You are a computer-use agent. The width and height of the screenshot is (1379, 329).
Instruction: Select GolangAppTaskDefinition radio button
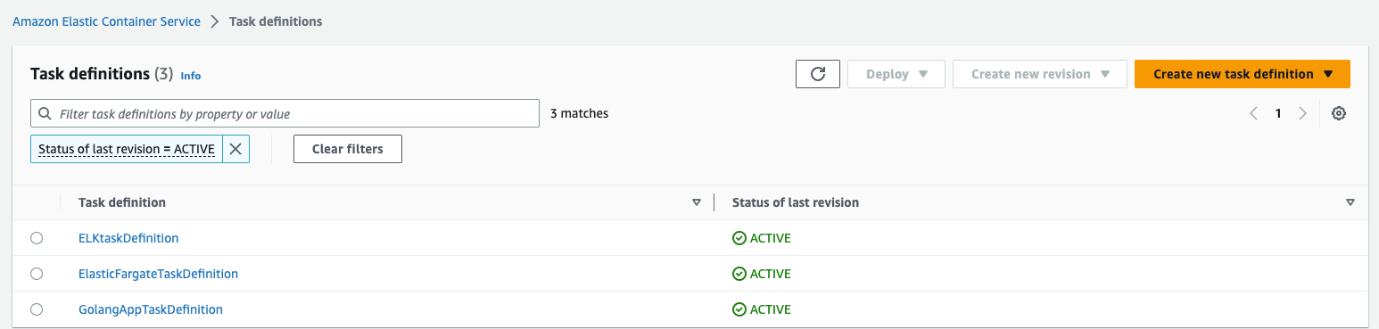tap(37, 309)
